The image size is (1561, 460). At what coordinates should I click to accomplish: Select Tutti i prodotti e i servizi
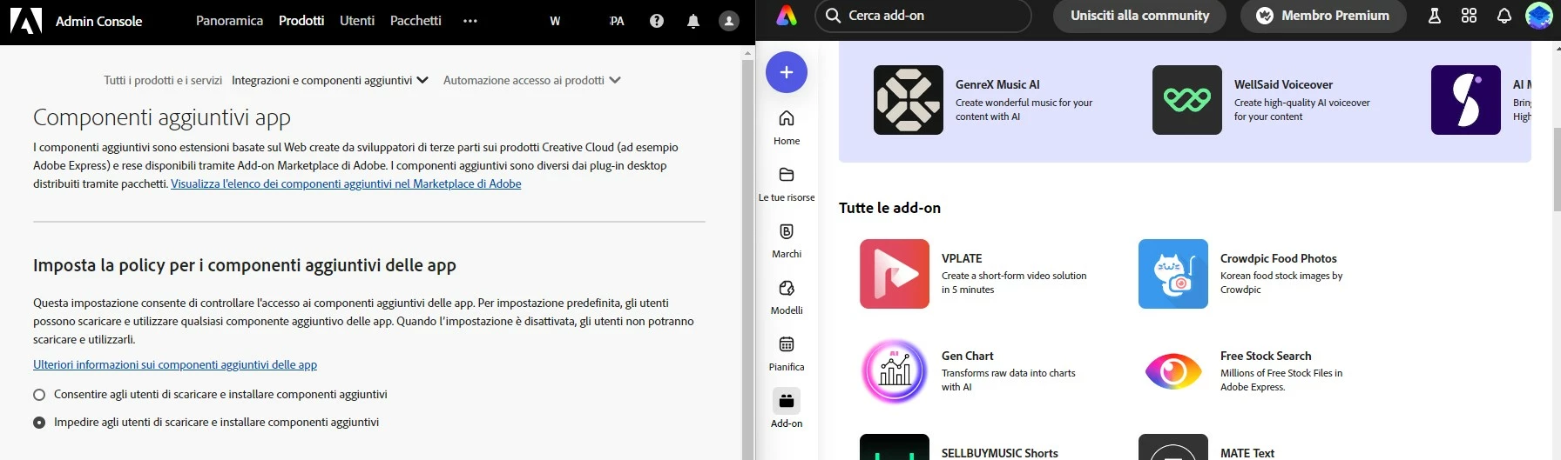pos(163,80)
